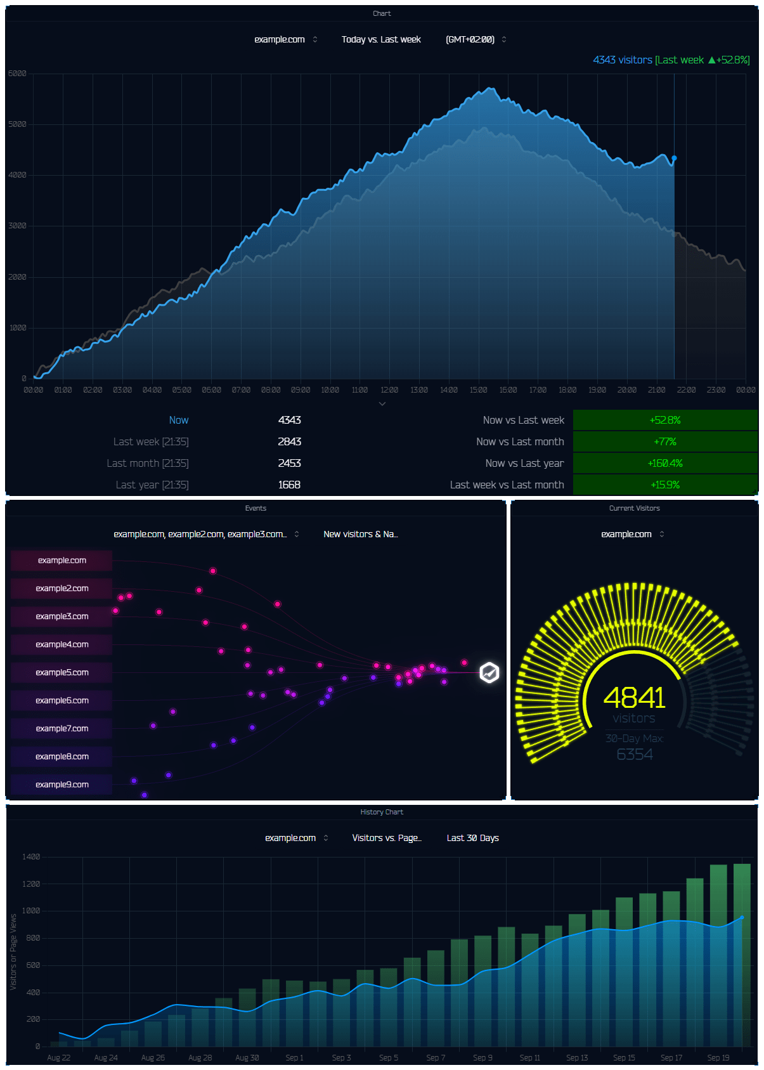Collapse the stats table with the chevron below chart
764x1070 pixels.
click(382, 403)
